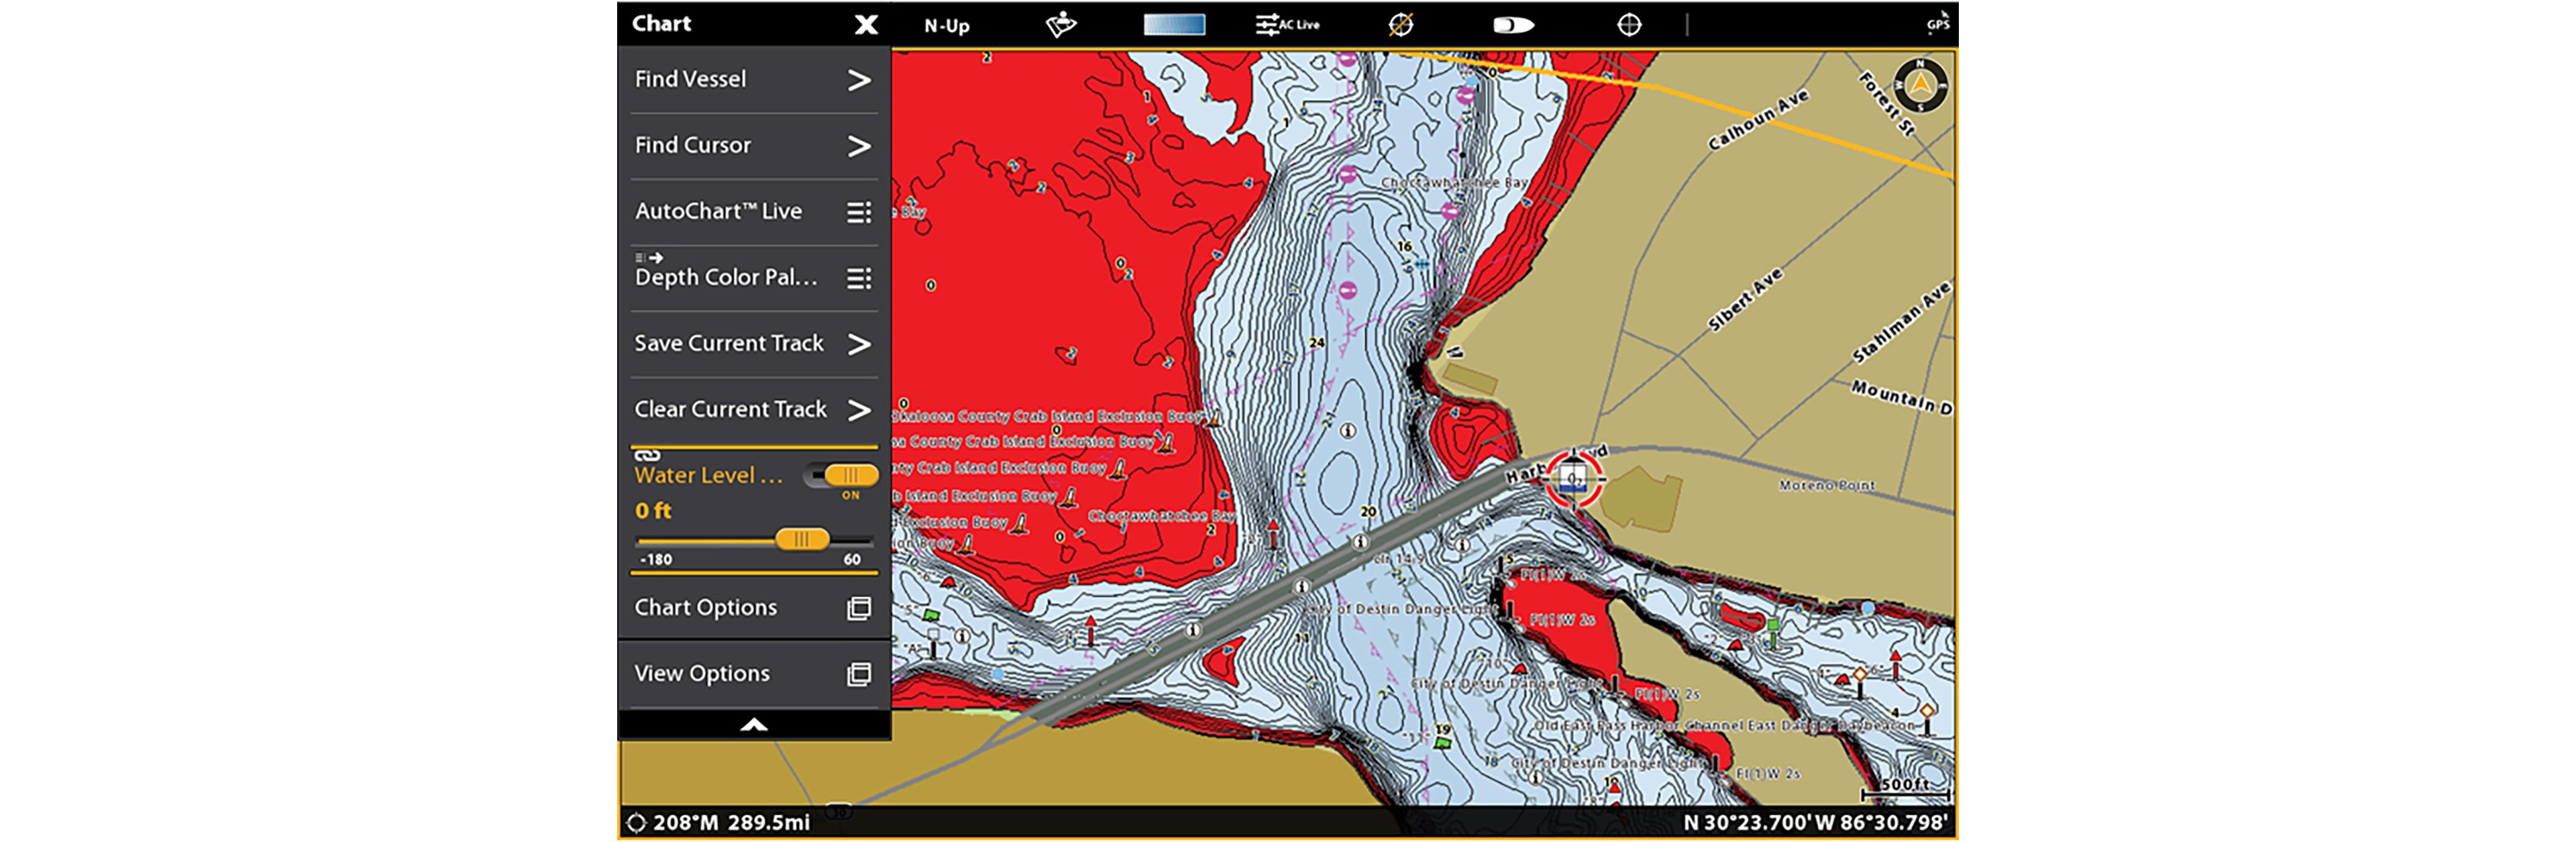Click the Calhoun Ave street label
This screenshot has height=842, width=2576.
[1758, 120]
